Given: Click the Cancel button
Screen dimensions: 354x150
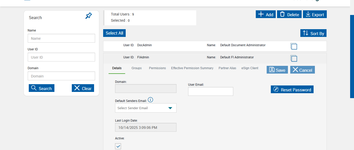Looking at the screenshot, I should tap(302, 70).
